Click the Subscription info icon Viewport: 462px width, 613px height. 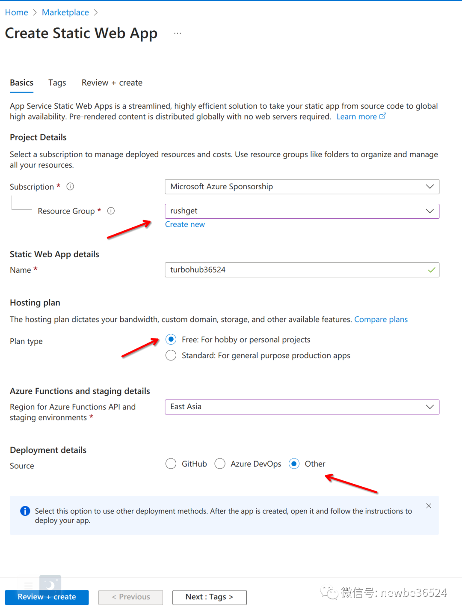pos(71,187)
